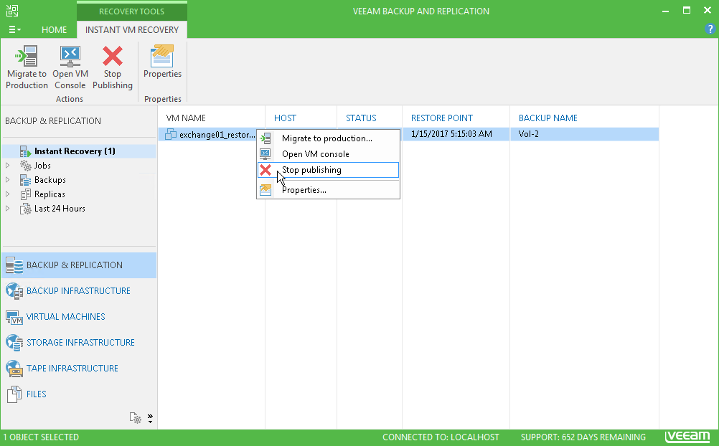Viewport: 719px width, 446px height.
Task: Switch to the Home ribbon tab
Action: 54,30
